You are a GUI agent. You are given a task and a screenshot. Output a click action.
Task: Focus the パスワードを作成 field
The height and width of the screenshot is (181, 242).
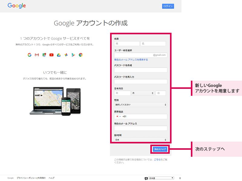click(141, 70)
